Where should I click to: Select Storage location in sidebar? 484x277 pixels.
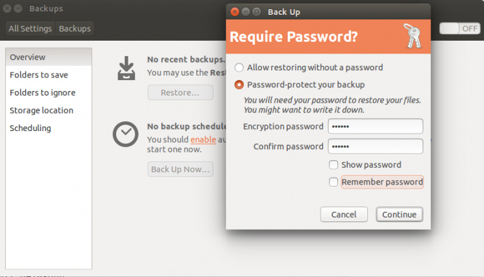48,110
